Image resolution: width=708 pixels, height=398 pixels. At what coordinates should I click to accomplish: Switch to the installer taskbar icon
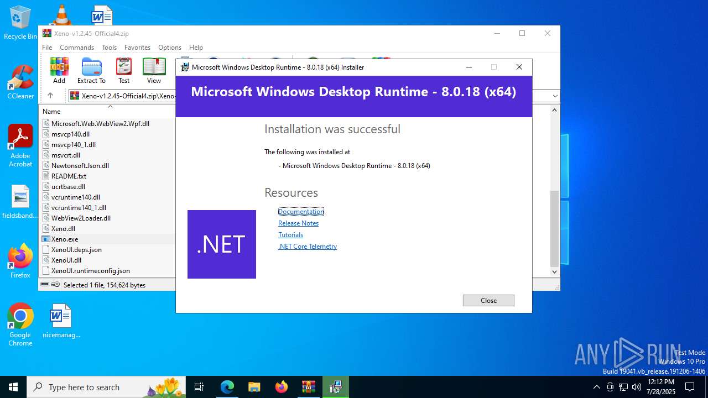click(335, 387)
